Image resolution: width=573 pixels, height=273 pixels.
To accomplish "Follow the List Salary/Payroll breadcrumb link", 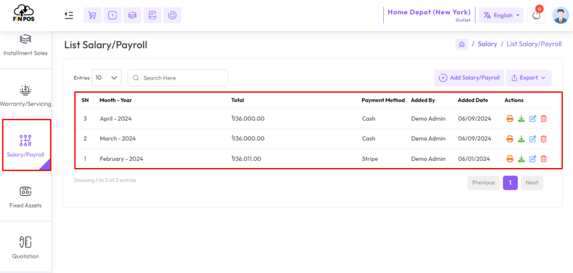I will pos(534,44).
